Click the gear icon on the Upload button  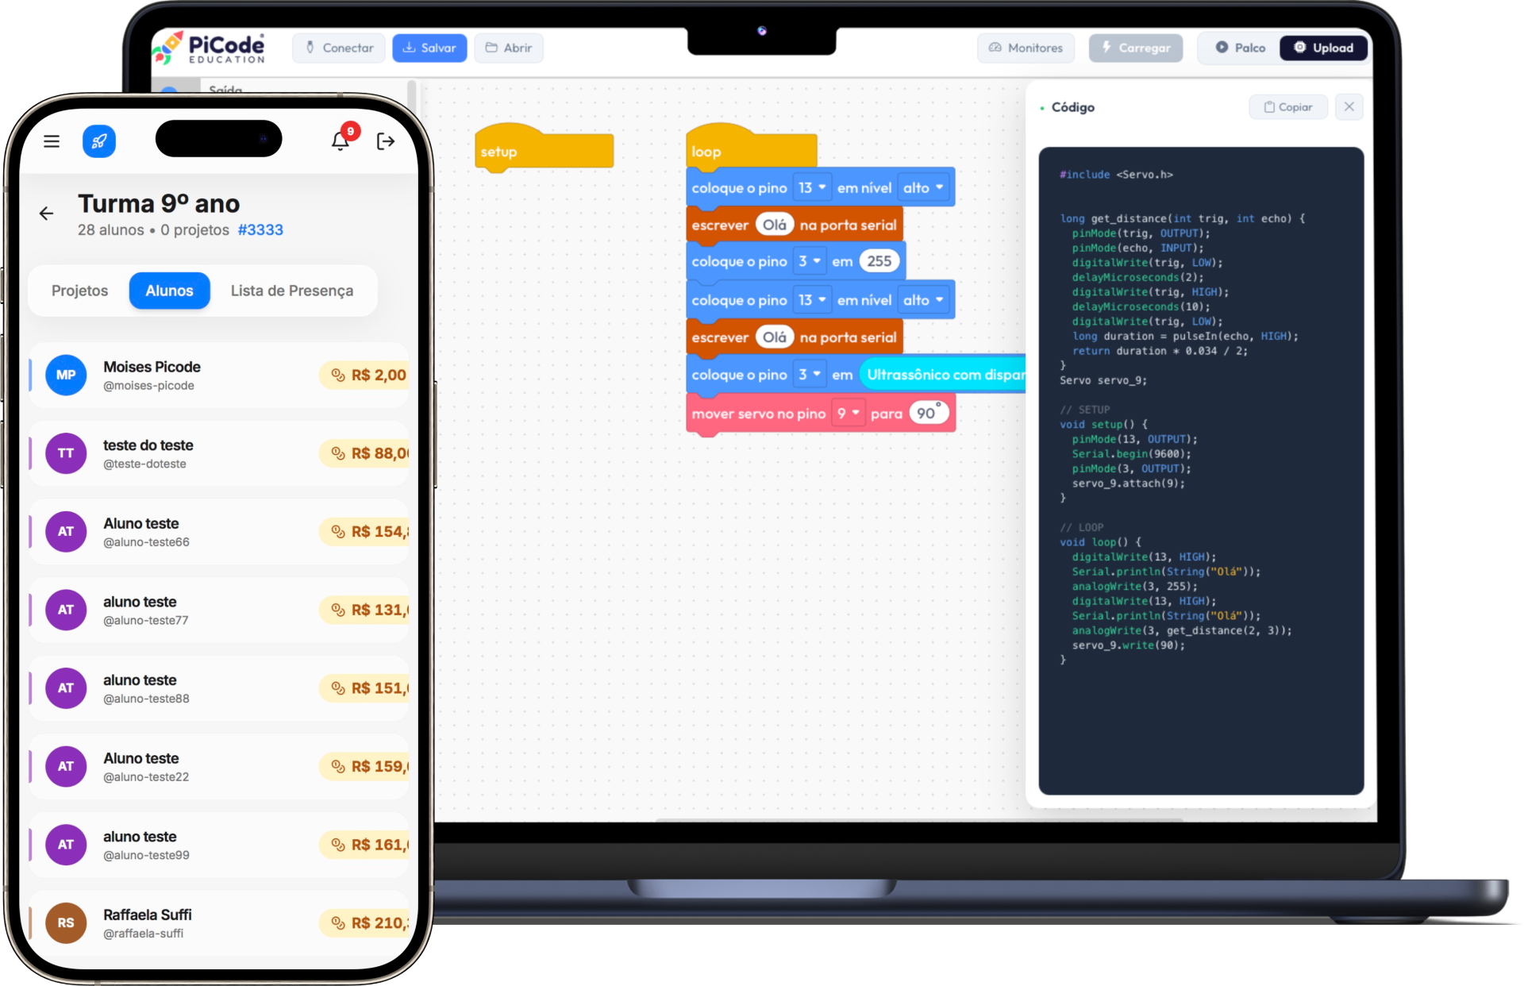coord(1299,48)
